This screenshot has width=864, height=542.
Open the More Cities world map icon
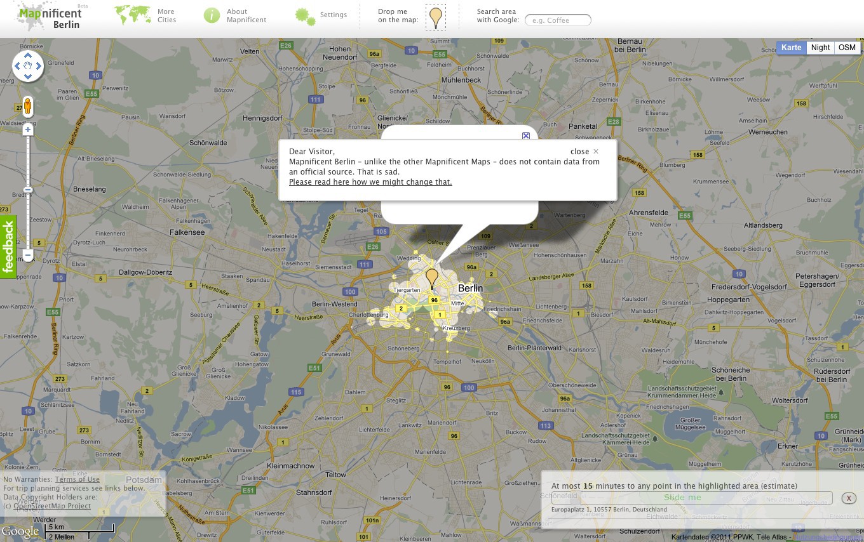pyautogui.click(x=132, y=15)
